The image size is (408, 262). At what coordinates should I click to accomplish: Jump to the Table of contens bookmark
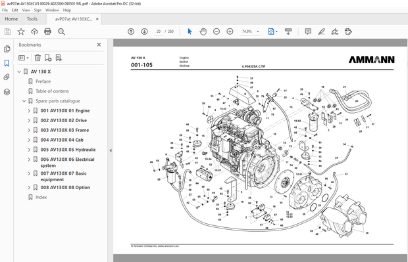[52, 91]
